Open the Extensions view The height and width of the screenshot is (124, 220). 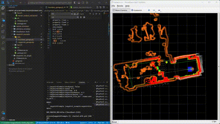(3, 31)
